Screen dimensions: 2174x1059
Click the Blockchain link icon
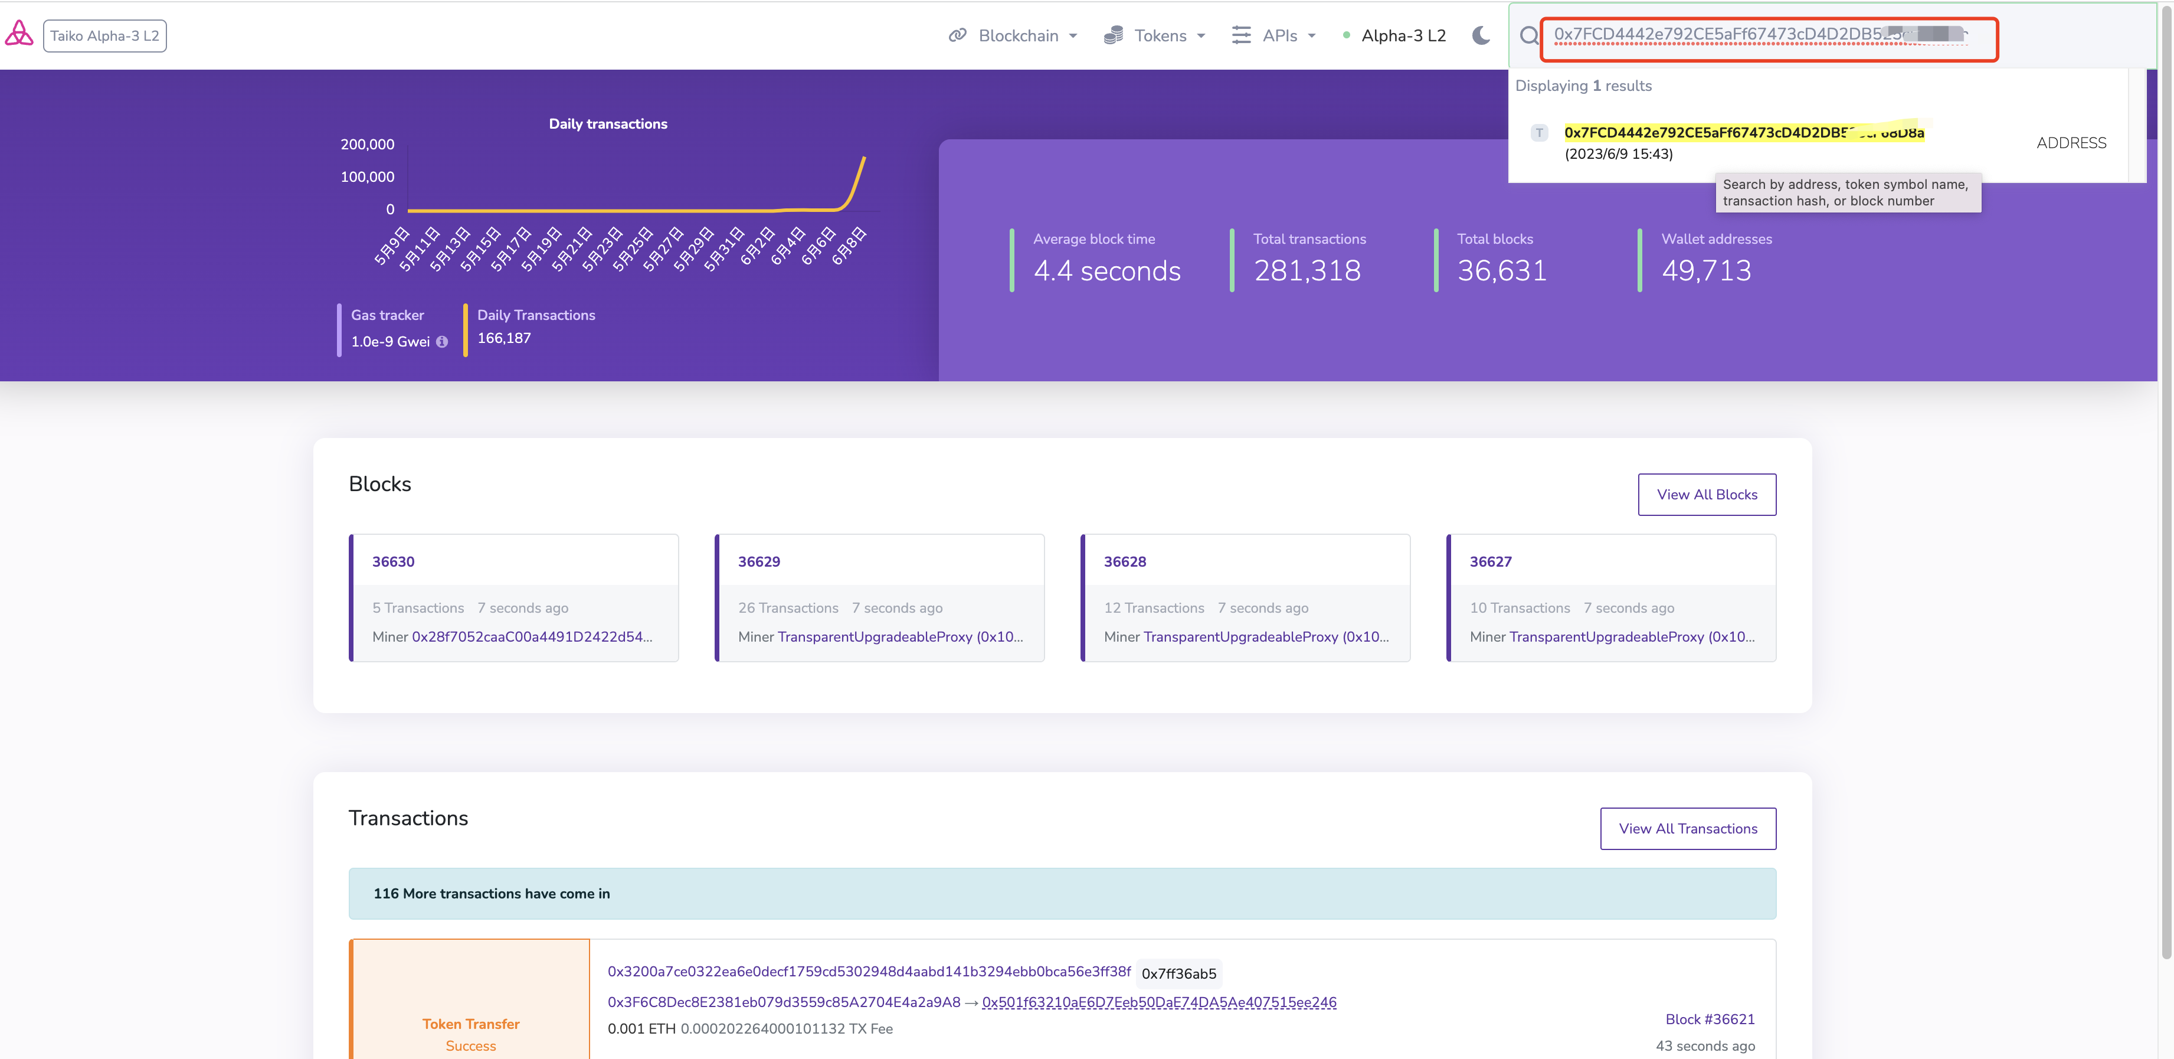click(957, 35)
